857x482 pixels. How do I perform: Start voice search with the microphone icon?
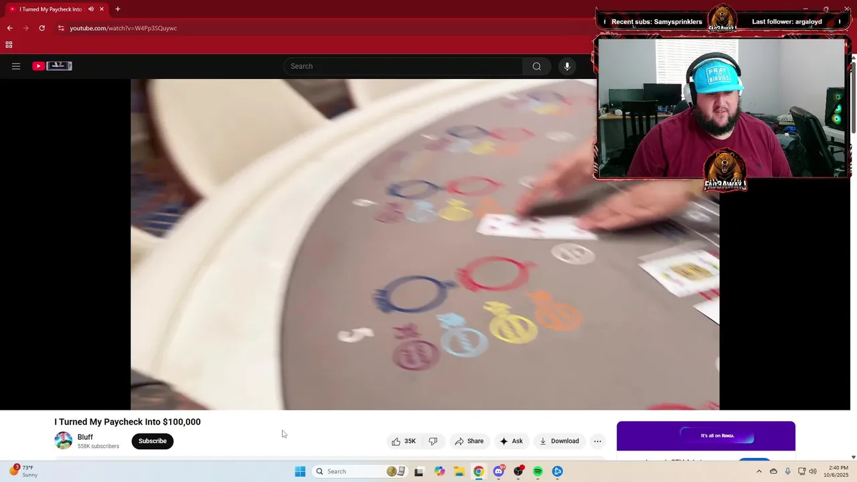[x=567, y=66]
